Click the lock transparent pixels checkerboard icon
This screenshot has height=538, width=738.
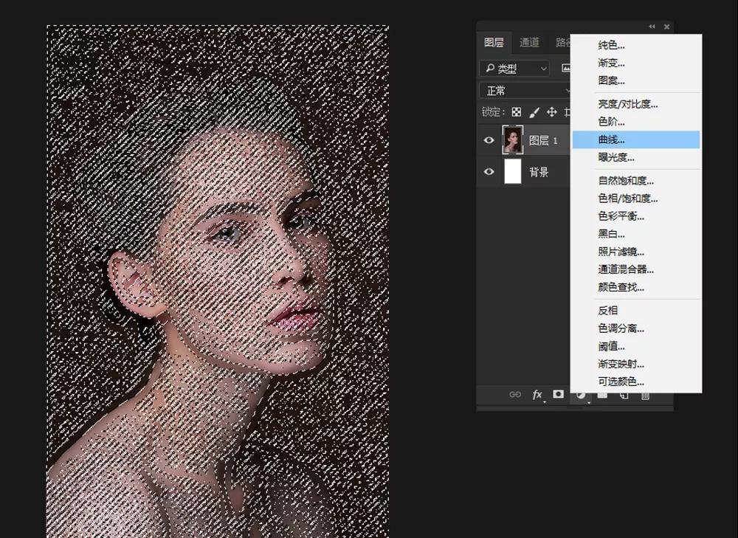(517, 112)
